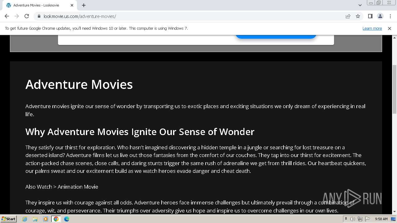The height and width of the screenshot is (223, 397).
Task: Switch to Chrome in the taskbar
Action: [x=56, y=219]
